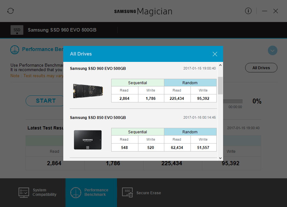Open the information icon next to minimize
287x207 pixels.
coord(248,11)
